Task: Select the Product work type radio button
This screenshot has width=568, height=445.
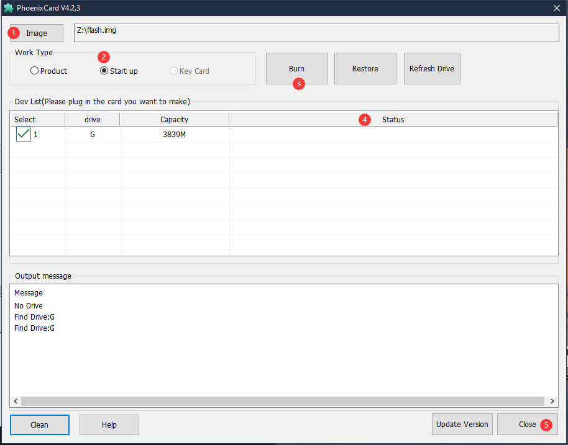Action: [49, 71]
